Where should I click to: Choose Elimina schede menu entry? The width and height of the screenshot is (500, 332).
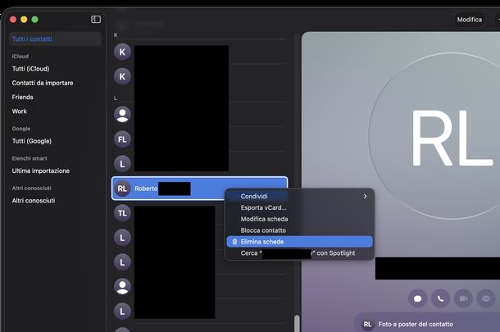[299, 242]
